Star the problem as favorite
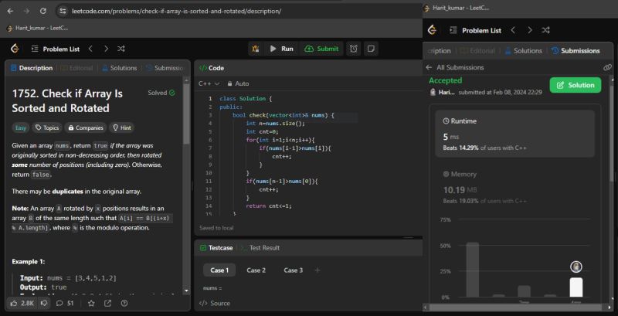618x316 pixels. point(90,303)
